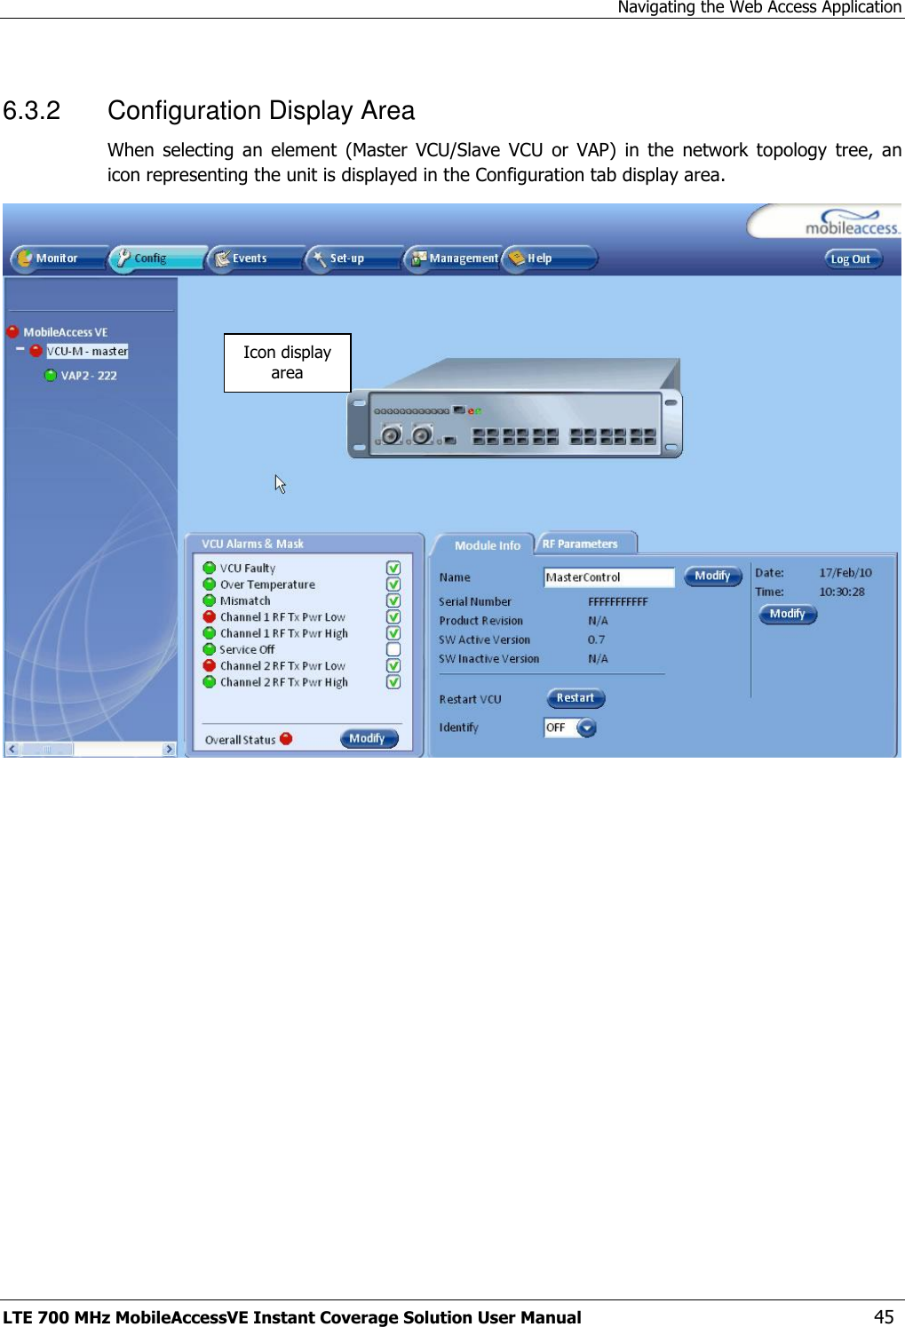
Task: Click the Config wrench icon
Action: point(123,258)
